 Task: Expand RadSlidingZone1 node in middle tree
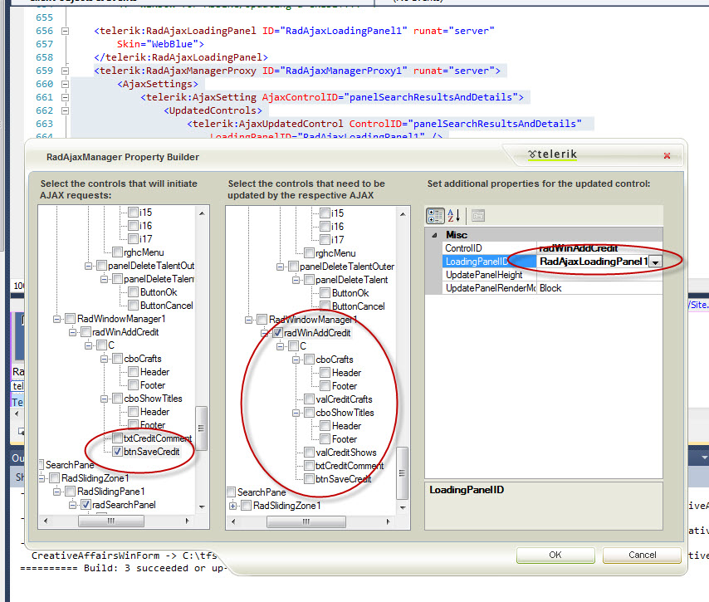pyautogui.click(x=232, y=506)
